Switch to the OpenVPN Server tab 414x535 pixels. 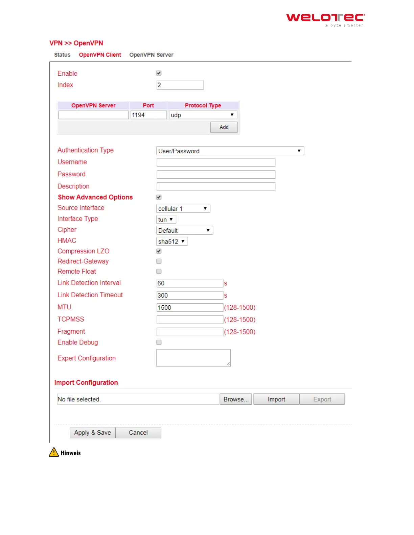(151, 55)
